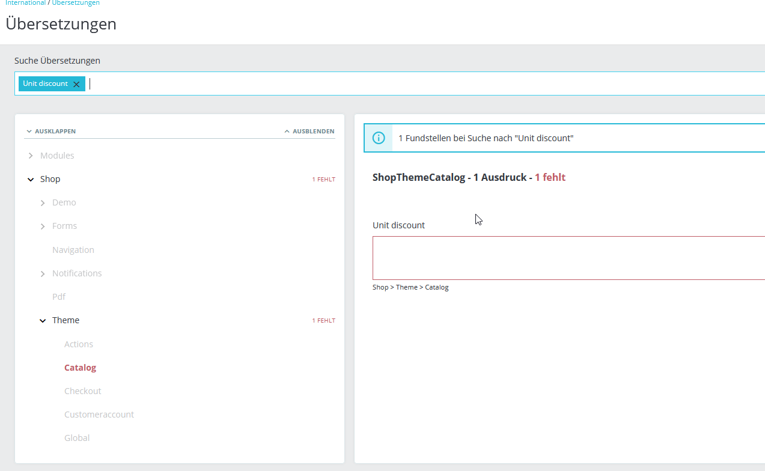Click the Theme row's 1 FEHLT badge
This screenshot has height=471, width=765.
point(323,321)
